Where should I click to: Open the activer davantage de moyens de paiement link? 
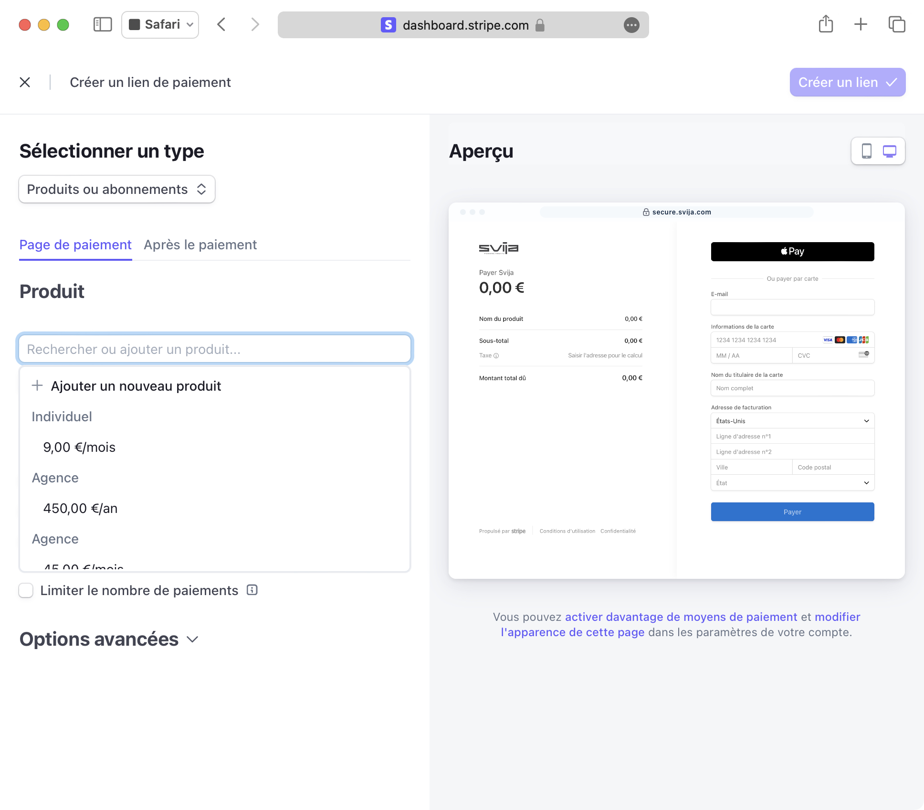(681, 617)
